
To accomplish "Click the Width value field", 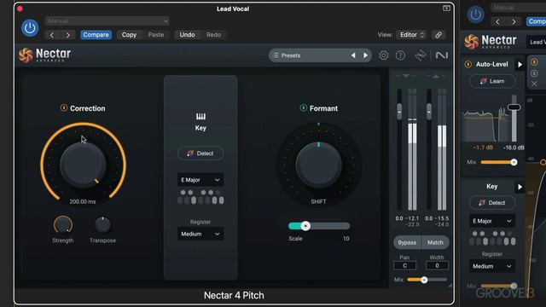I will (437, 265).
